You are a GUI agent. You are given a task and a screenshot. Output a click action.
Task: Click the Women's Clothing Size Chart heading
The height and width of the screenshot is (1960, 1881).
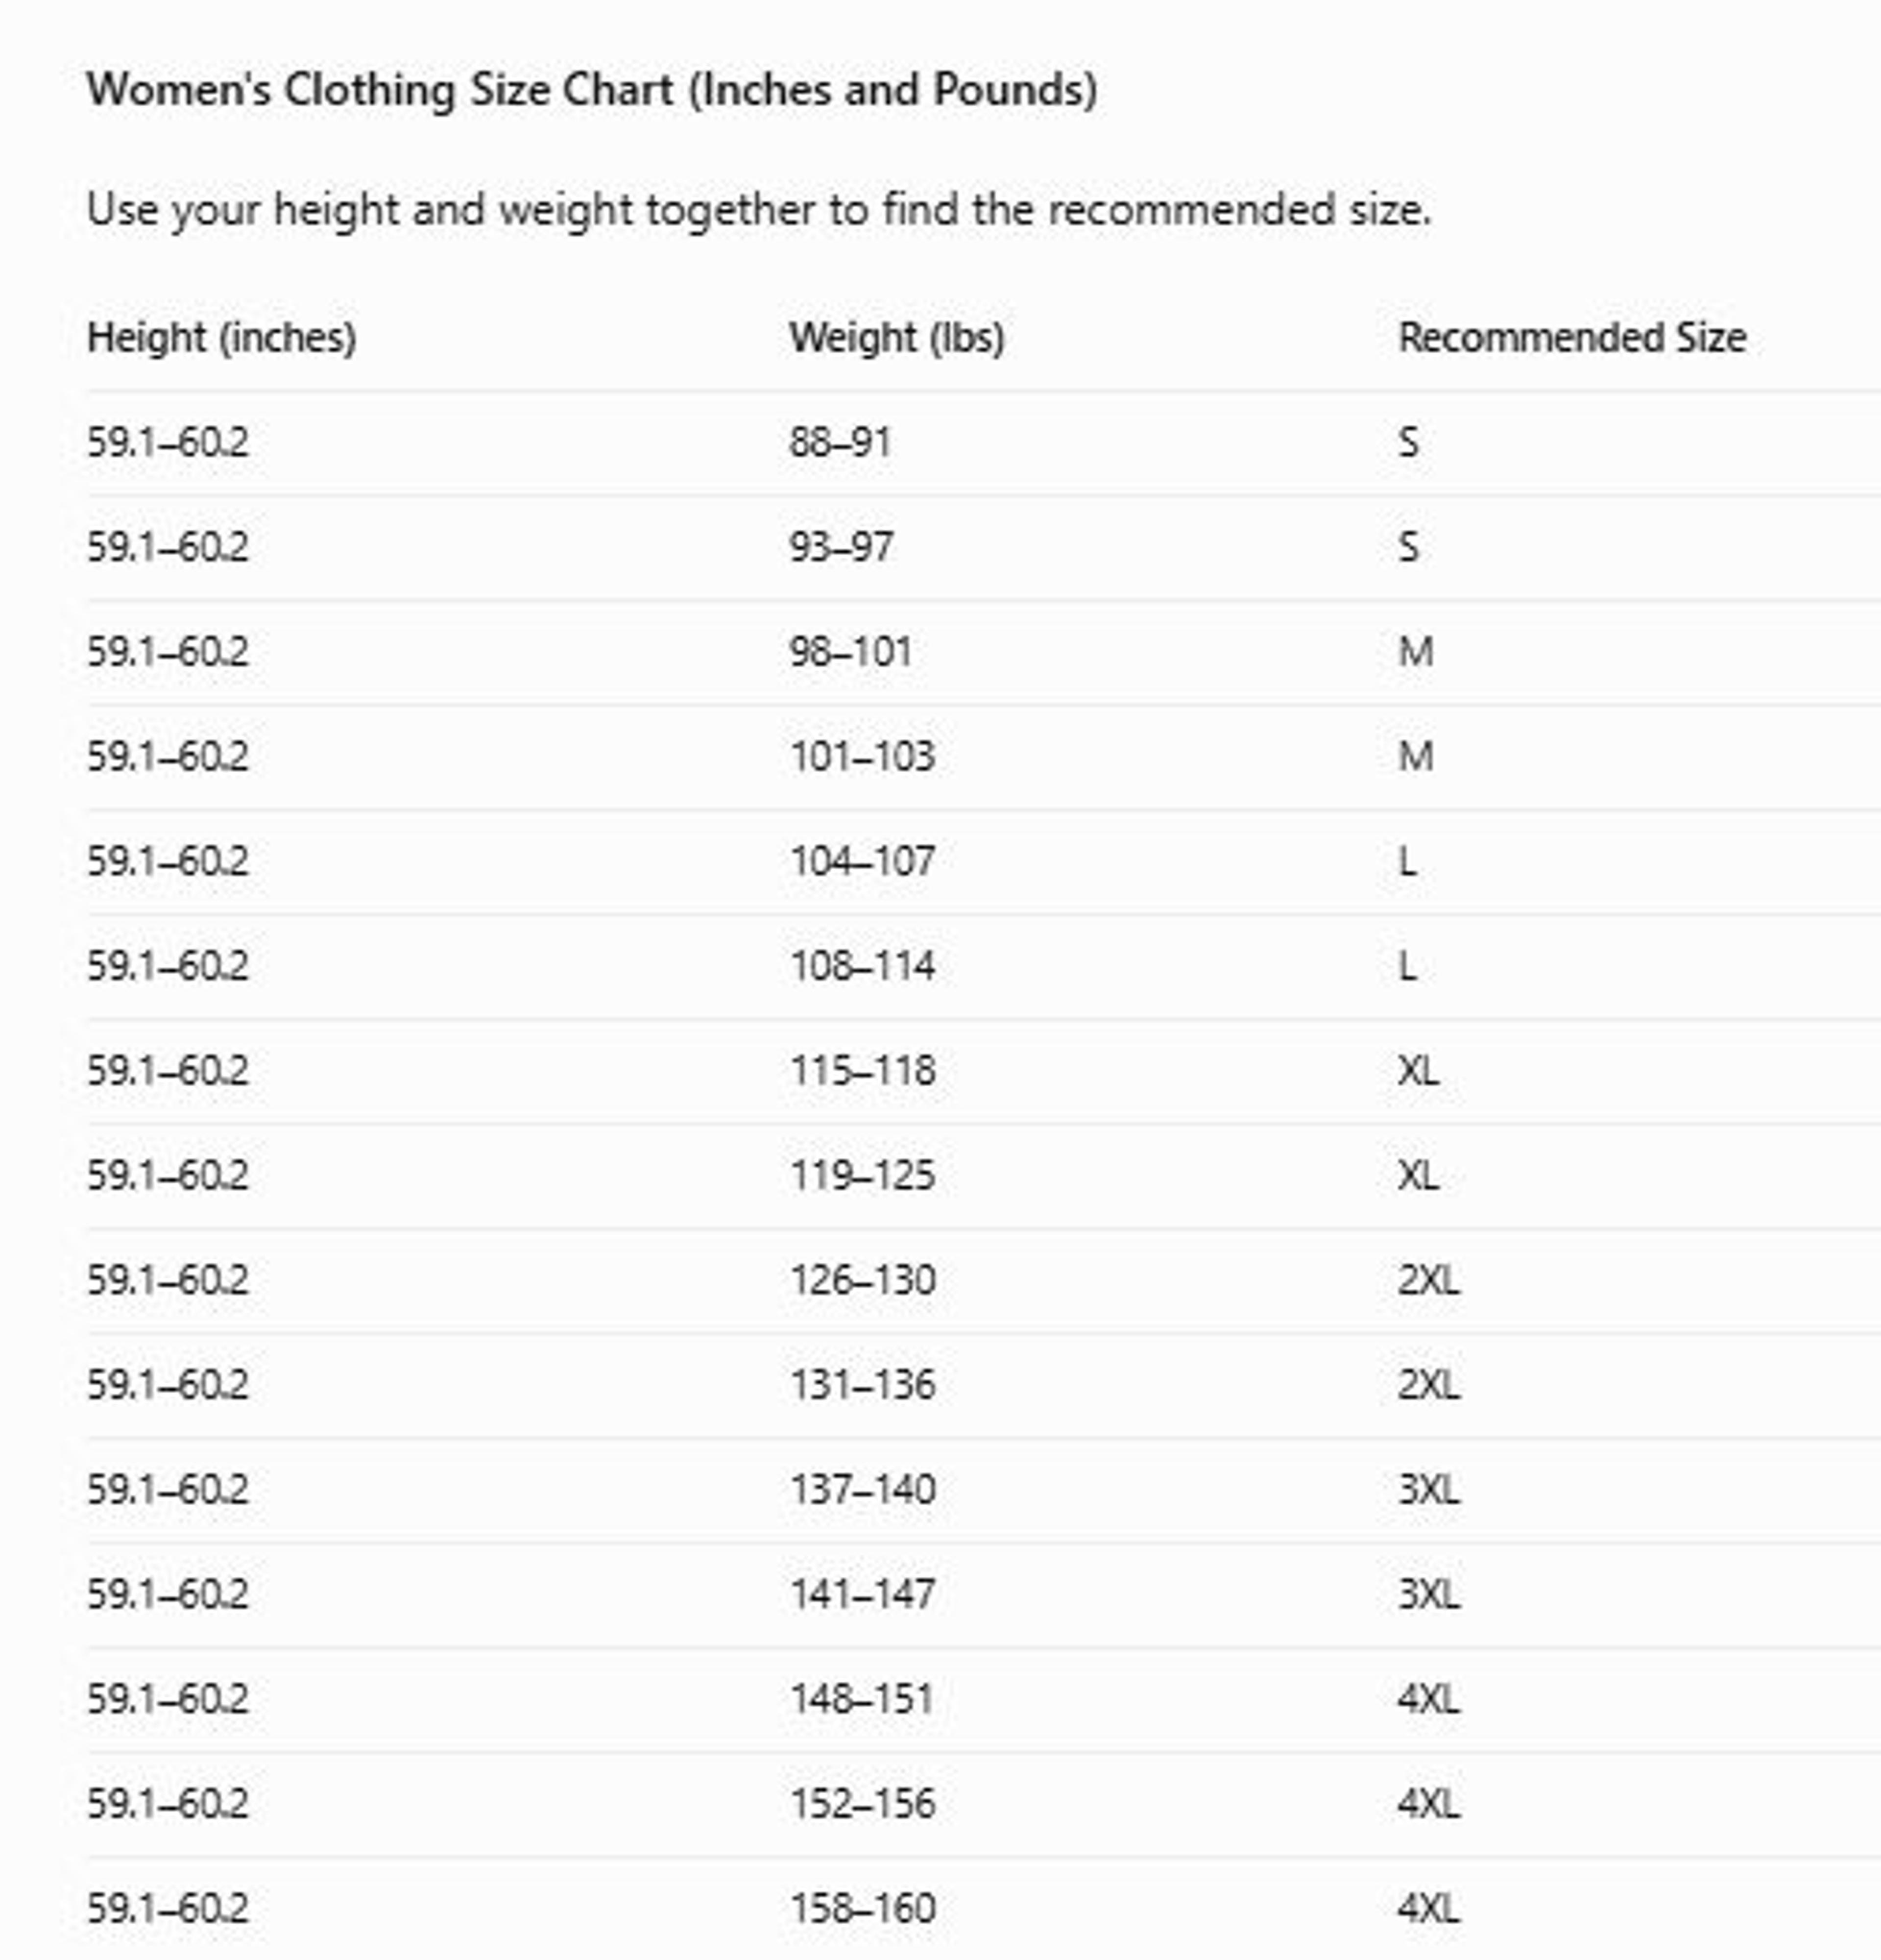pyautogui.click(x=592, y=90)
